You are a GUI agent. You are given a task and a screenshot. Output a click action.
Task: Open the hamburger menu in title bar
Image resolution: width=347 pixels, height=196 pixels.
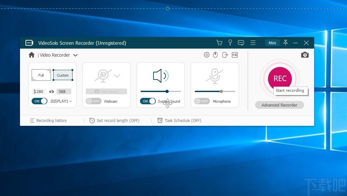(253, 43)
